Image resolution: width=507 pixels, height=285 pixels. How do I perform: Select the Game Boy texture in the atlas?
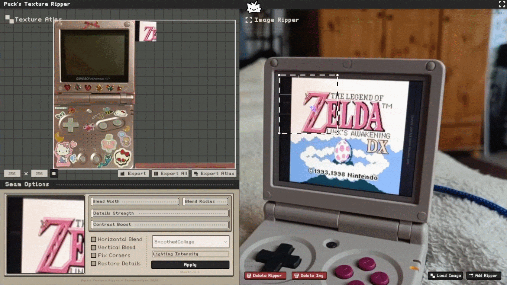tap(94, 94)
